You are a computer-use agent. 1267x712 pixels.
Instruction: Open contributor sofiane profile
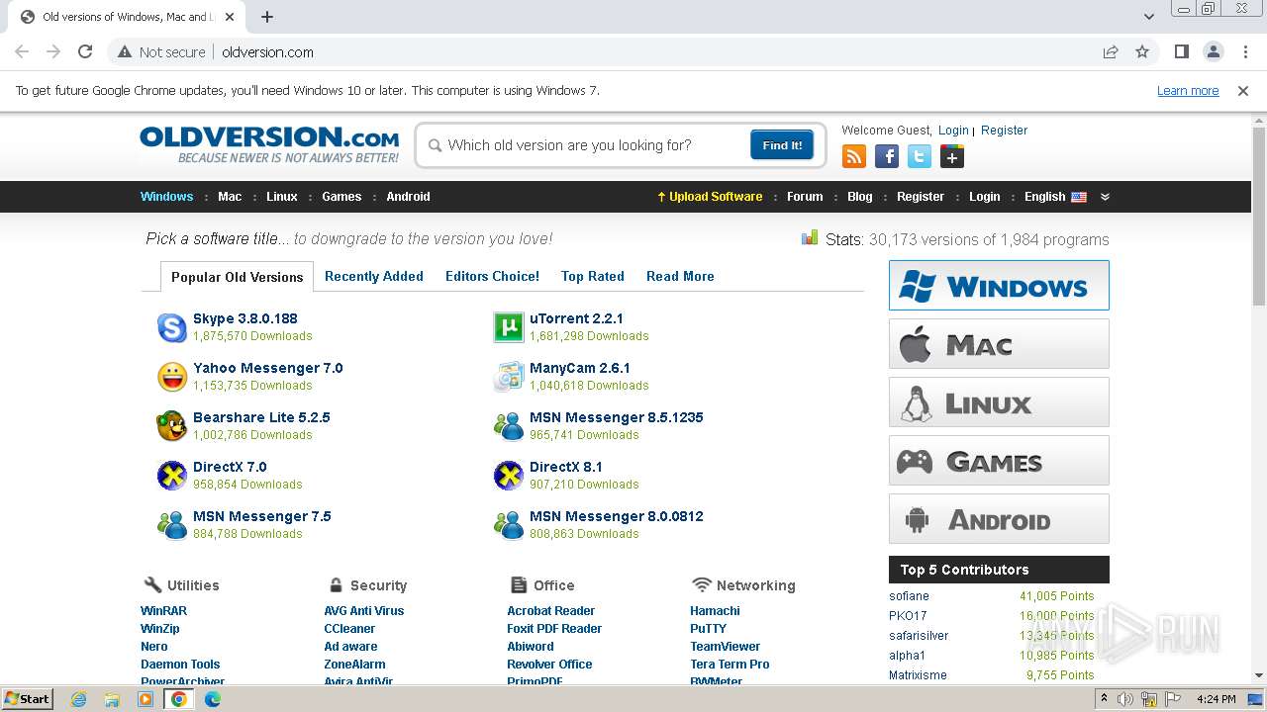[909, 596]
